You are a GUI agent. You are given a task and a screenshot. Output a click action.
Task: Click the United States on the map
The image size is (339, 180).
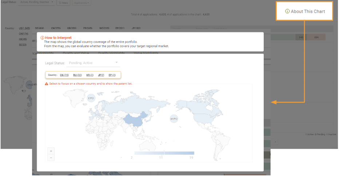(x=203, y=118)
